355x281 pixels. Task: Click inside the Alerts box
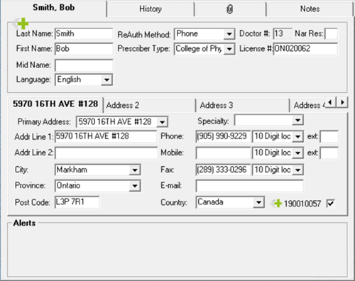click(177, 250)
